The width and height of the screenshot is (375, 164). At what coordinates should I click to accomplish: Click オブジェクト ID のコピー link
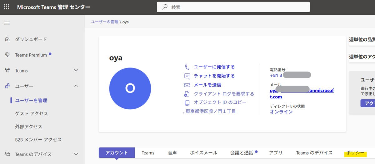point(220,102)
